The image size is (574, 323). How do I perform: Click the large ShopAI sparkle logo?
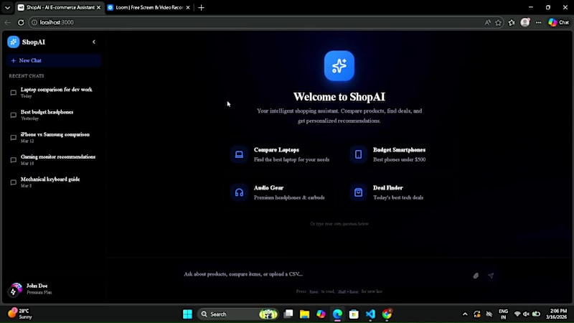click(339, 66)
